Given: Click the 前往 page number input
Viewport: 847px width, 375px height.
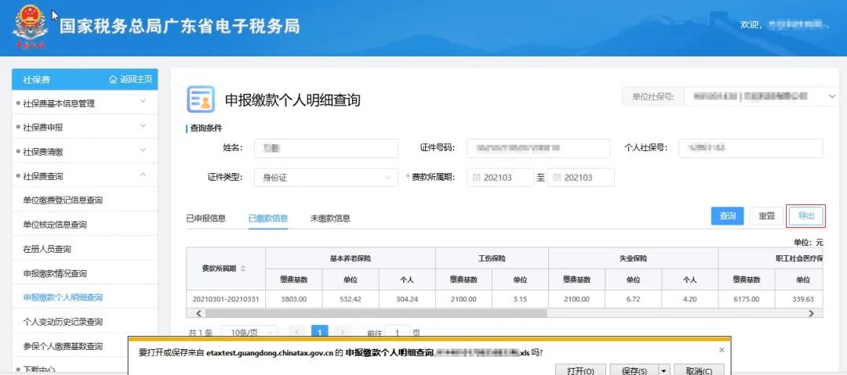Looking at the screenshot, I should click(398, 333).
